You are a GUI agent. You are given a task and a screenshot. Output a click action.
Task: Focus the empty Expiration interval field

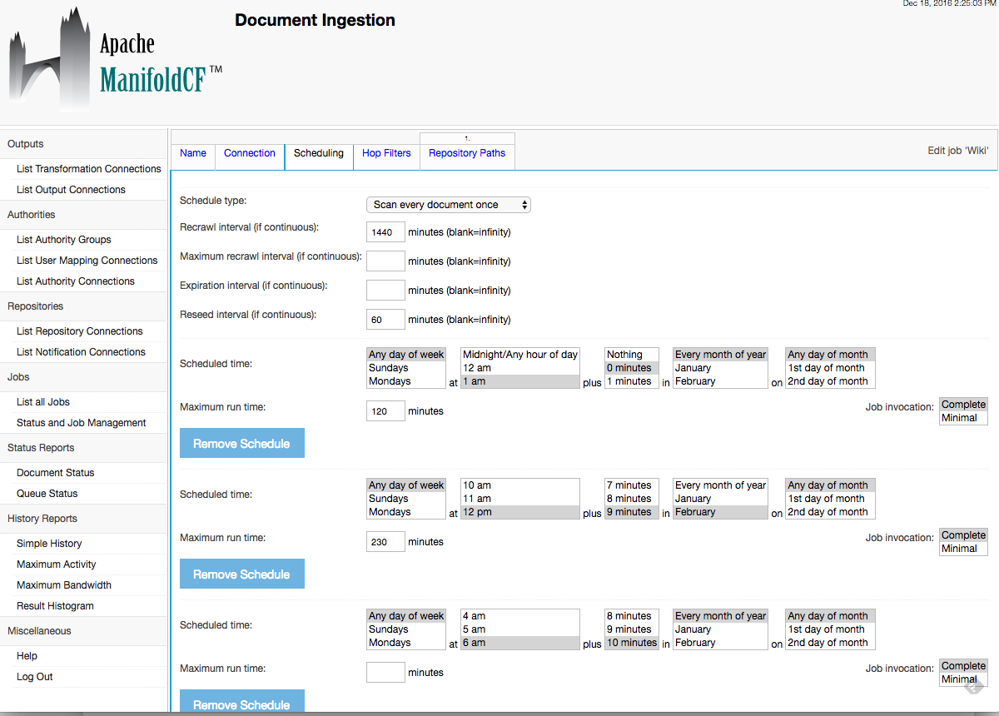(x=385, y=291)
